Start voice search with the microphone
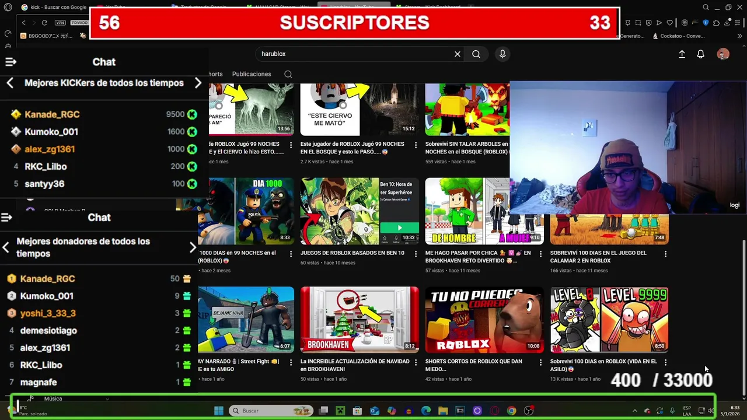This screenshot has height=420, width=747. (x=502, y=54)
